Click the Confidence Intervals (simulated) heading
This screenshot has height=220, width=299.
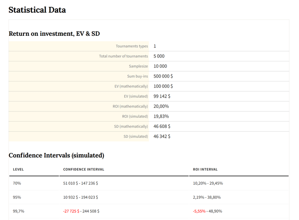[56, 156]
